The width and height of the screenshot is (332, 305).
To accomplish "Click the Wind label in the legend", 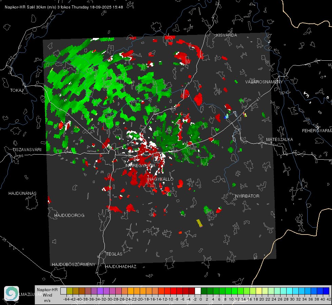I will click(x=47, y=295).
